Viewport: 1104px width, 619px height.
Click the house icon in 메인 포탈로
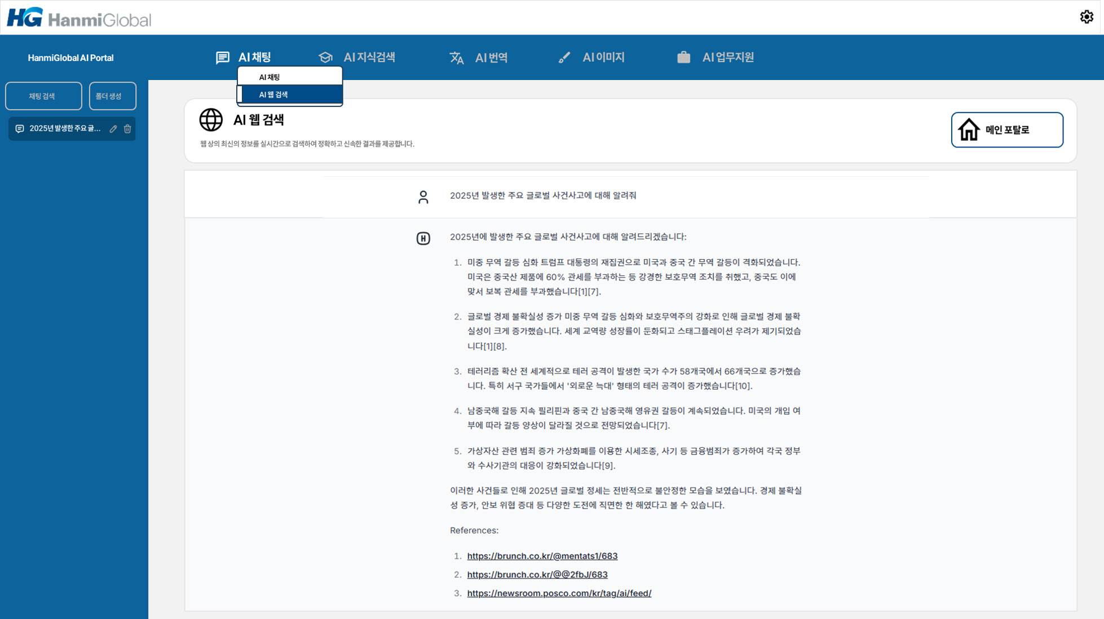coord(969,130)
